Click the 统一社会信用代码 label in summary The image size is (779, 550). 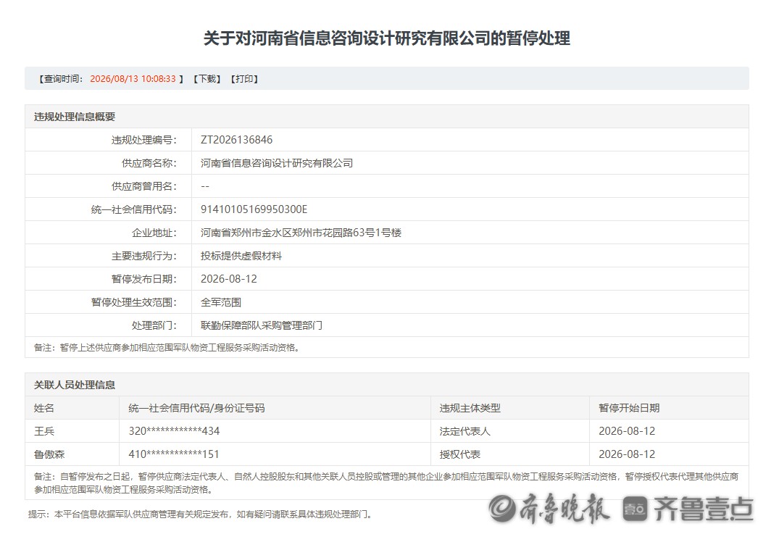click(x=133, y=209)
